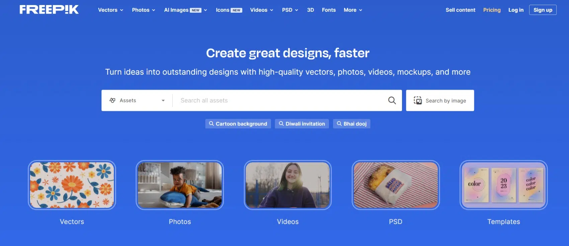The width and height of the screenshot is (569, 246).
Task: Click the Templates category label
Action: (x=504, y=222)
